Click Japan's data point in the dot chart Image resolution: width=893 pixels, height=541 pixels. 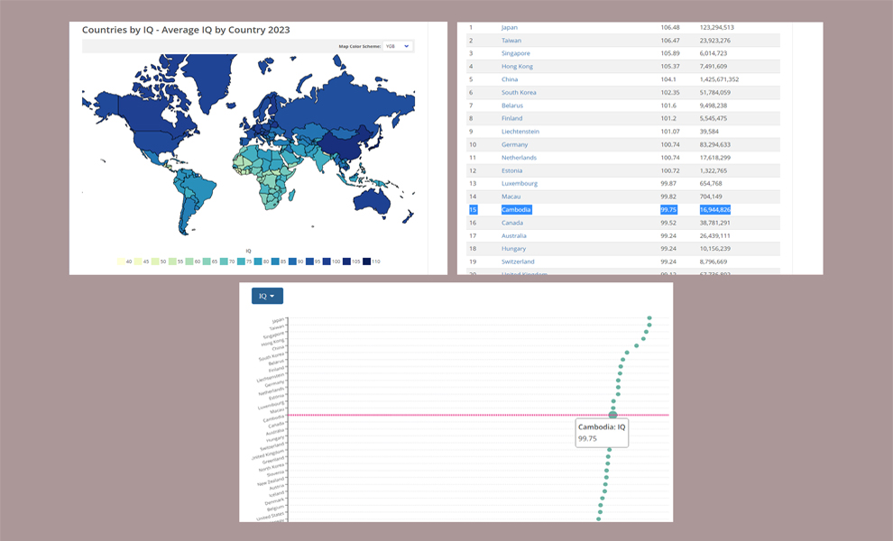tap(649, 318)
